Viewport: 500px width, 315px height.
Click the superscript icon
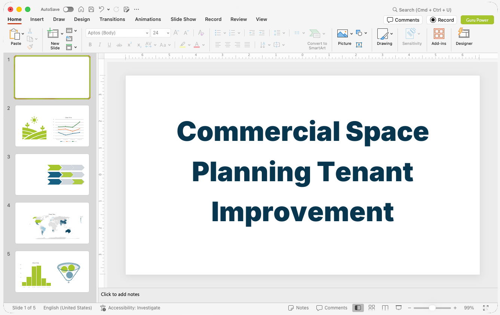tap(129, 45)
